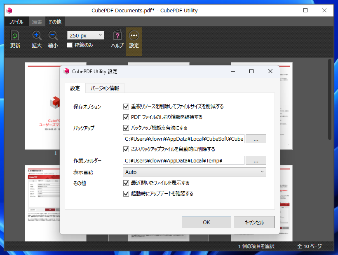Image resolution: width=338 pixels, height=255 pixels.
Task: Toggle 起動時にアップデートを確認する checkbox
Action: click(x=126, y=194)
